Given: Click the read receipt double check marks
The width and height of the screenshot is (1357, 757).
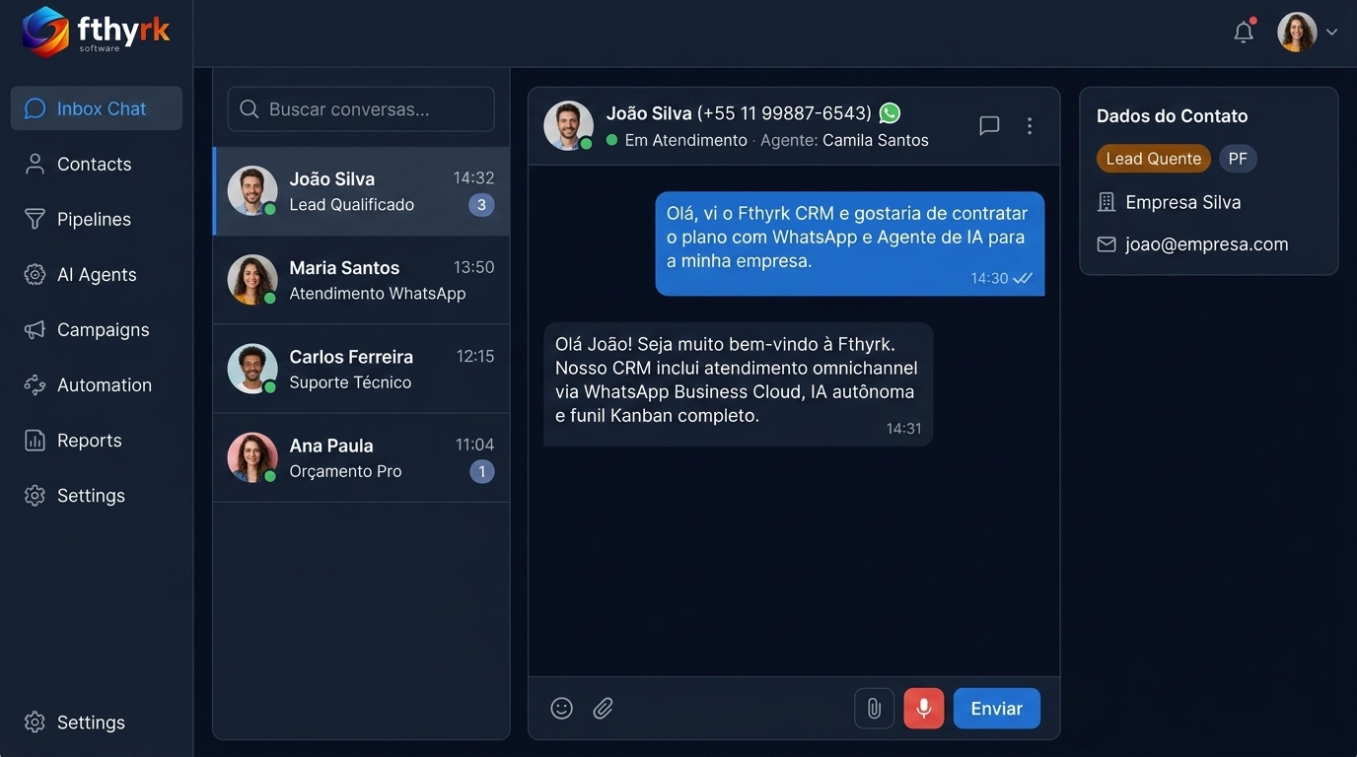Looking at the screenshot, I should coord(1023,278).
